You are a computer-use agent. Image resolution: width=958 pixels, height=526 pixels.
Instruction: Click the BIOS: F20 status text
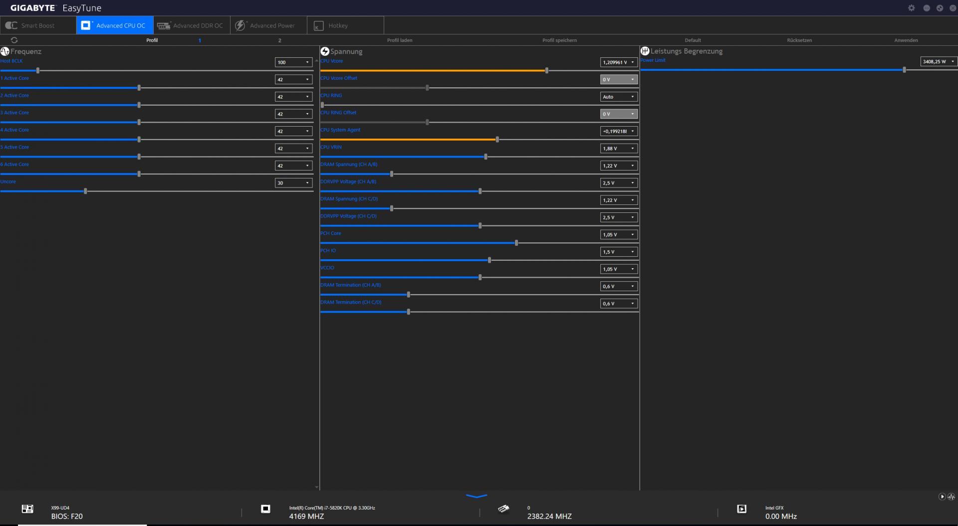click(67, 517)
